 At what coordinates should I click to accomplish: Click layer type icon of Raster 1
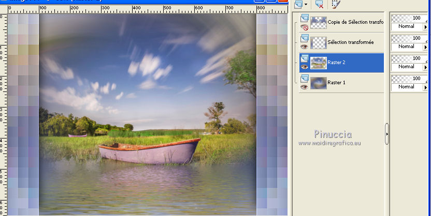304,79
